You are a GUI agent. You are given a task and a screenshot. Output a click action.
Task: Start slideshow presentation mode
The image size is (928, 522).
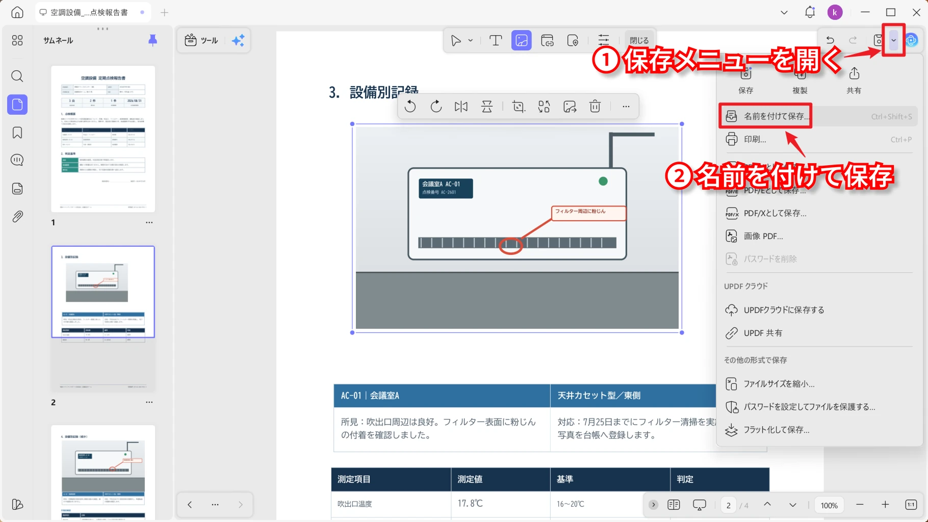tap(700, 505)
